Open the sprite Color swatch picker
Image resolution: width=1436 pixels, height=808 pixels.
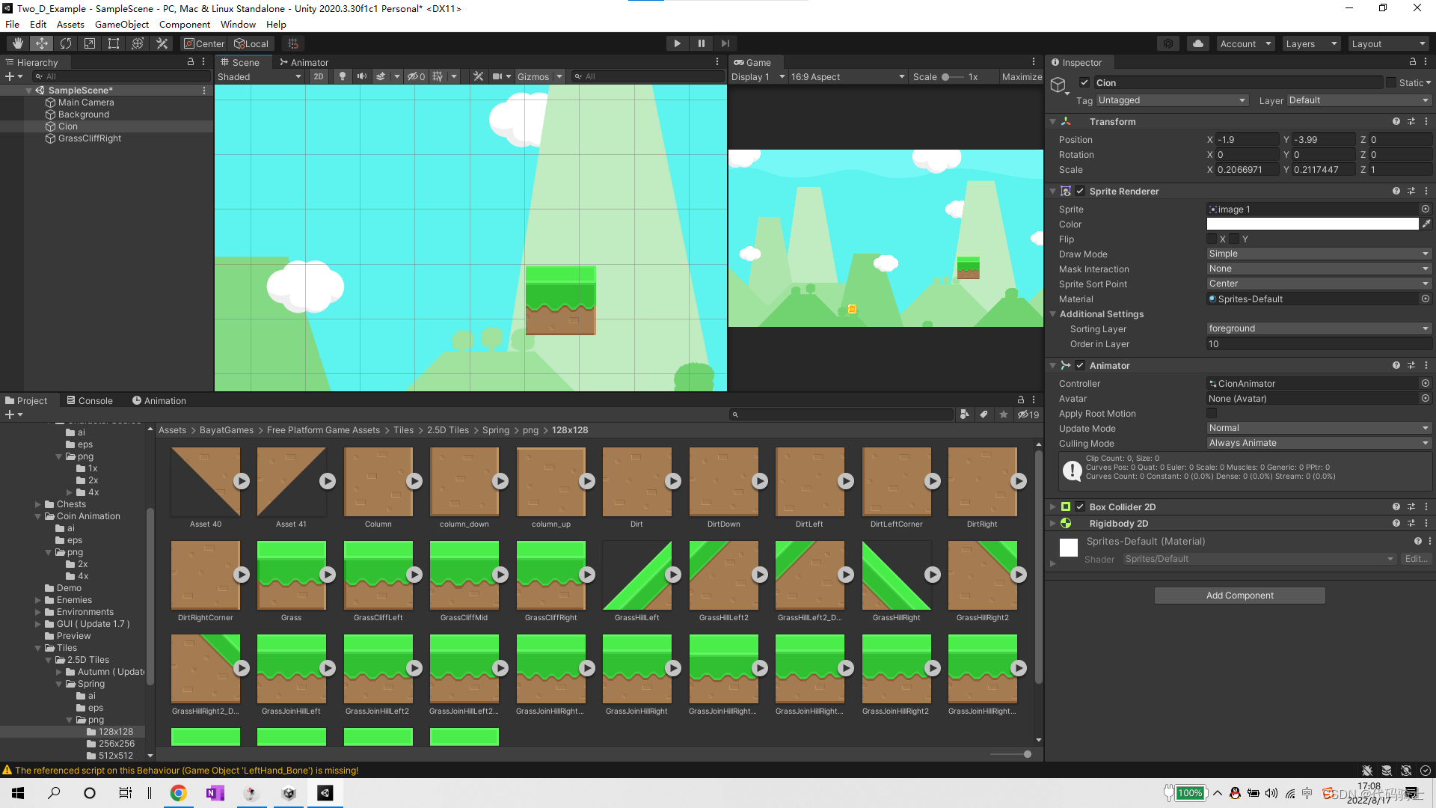[1312, 224]
